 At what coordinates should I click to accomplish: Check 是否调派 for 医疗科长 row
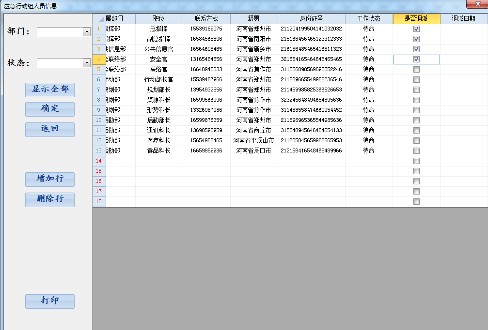(x=416, y=140)
